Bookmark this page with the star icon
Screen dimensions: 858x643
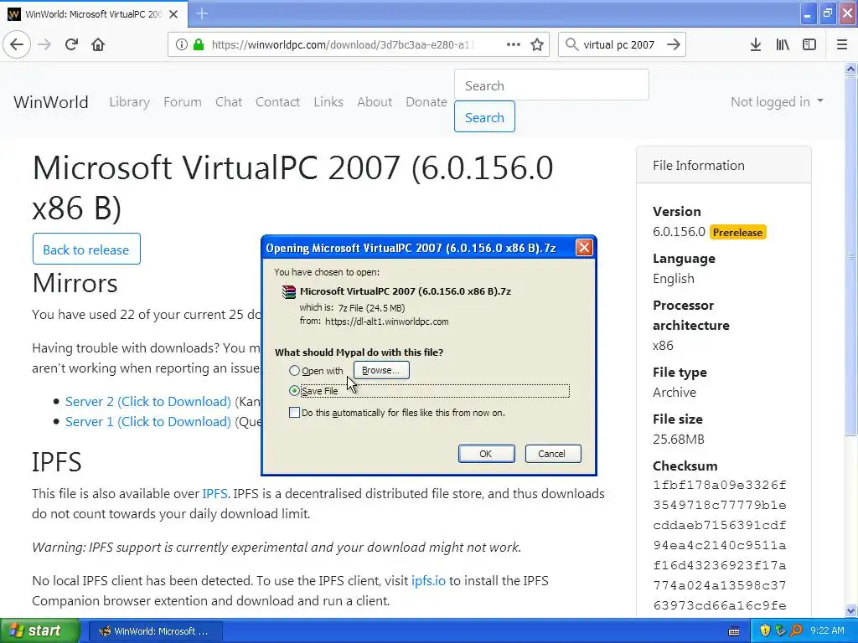537,44
